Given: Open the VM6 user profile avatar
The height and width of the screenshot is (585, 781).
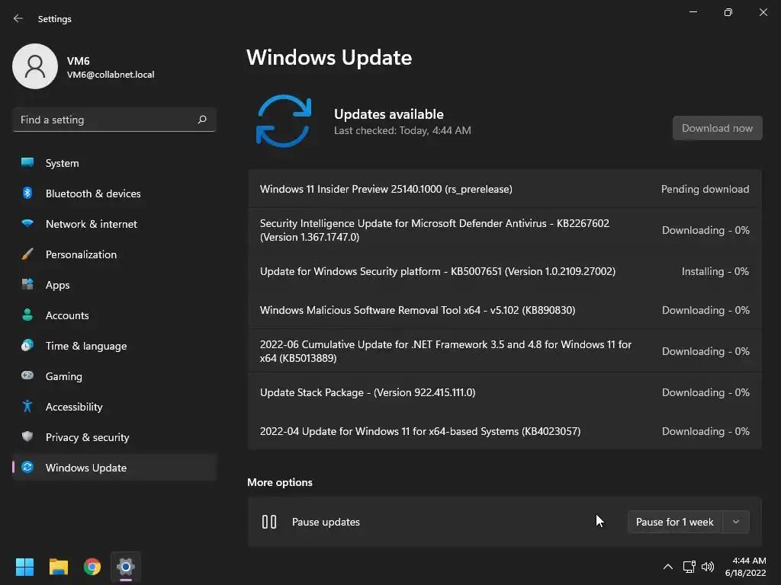Looking at the screenshot, I should (x=35, y=66).
